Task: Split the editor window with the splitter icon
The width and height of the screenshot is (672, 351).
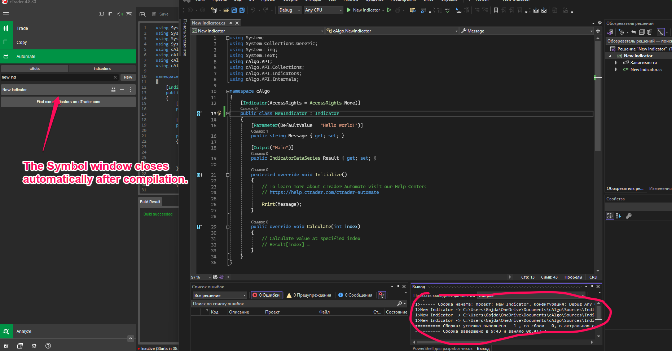Action: click(x=598, y=31)
